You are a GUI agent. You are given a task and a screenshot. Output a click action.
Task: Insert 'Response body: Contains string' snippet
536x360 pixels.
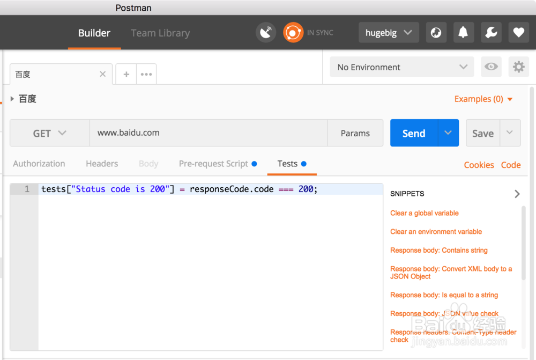tap(439, 250)
